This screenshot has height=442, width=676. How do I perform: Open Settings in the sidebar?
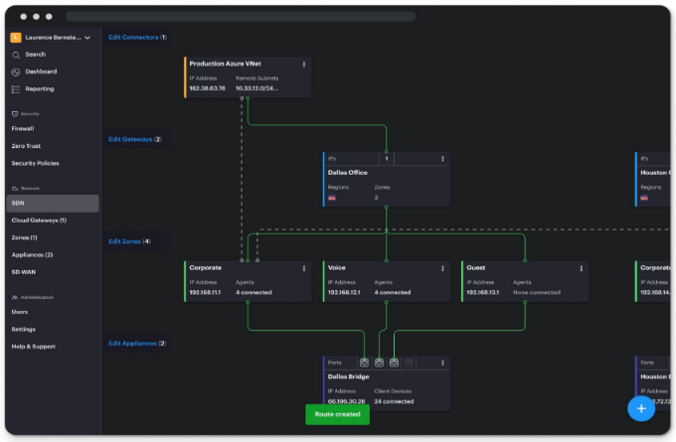click(23, 329)
